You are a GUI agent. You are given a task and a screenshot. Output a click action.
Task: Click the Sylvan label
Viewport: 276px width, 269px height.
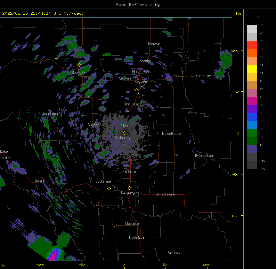click(125, 78)
